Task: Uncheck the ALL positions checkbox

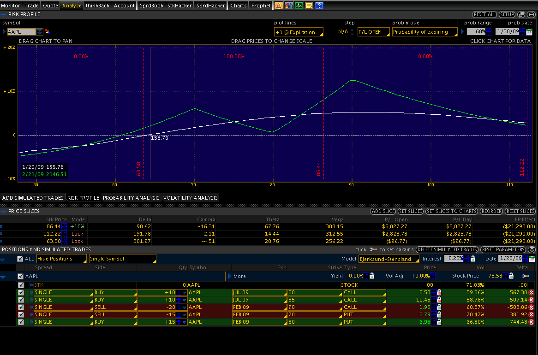Action: (x=20, y=259)
